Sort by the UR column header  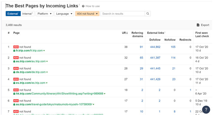125,33
